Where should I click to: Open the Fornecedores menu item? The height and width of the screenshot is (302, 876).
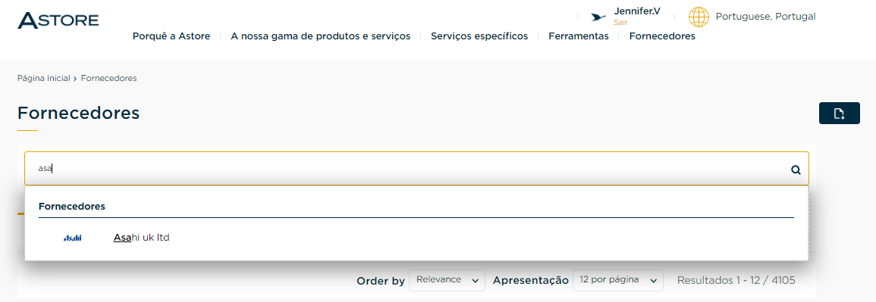click(662, 36)
